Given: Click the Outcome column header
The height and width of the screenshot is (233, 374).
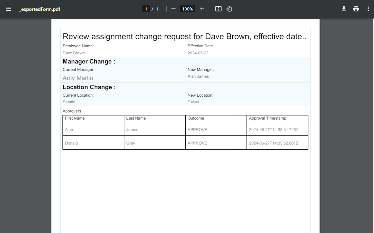Looking at the screenshot, I should click(196, 118).
